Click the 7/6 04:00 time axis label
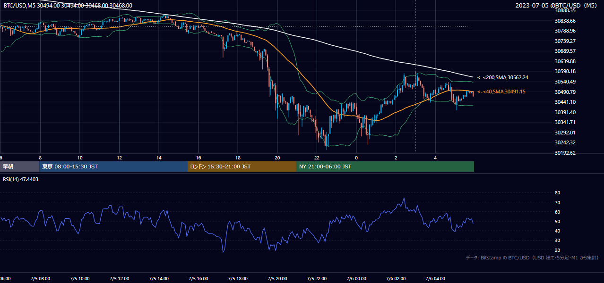The height and width of the screenshot is (283, 604). click(436, 279)
